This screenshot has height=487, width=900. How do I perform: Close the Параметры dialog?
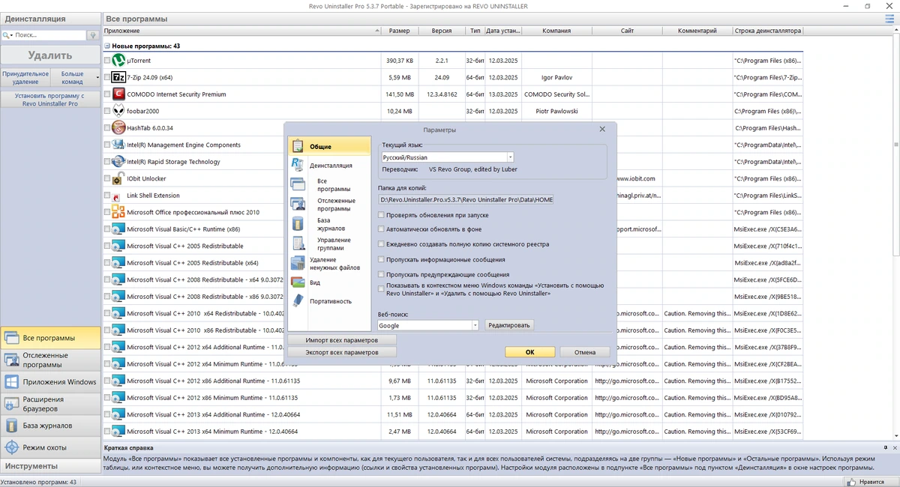pos(602,130)
